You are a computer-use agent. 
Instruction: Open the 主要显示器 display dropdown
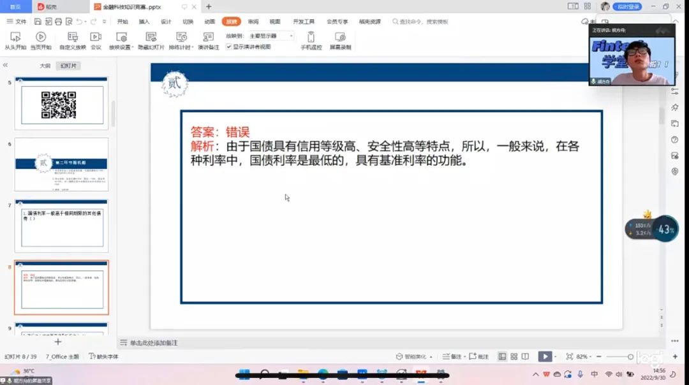(x=271, y=36)
